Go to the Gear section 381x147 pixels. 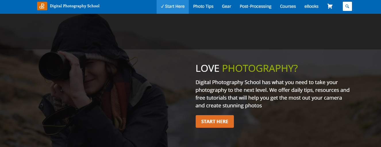(x=226, y=6)
